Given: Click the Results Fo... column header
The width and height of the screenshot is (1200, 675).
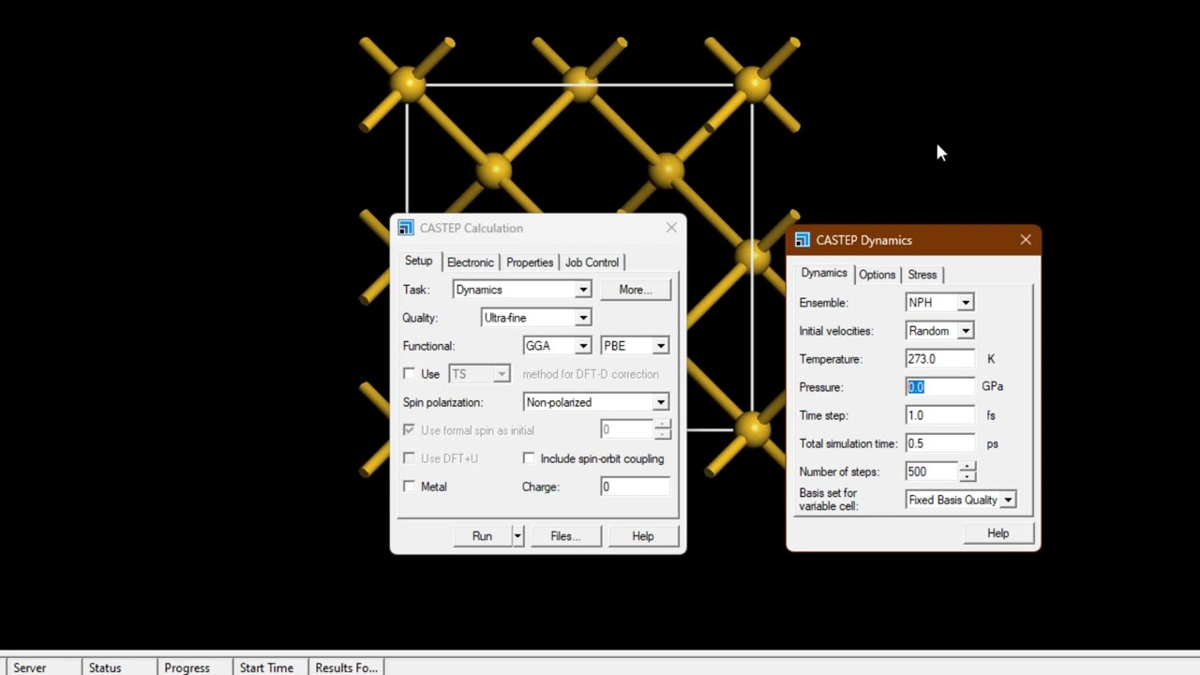Looking at the screenshot, I should (346, 667).
